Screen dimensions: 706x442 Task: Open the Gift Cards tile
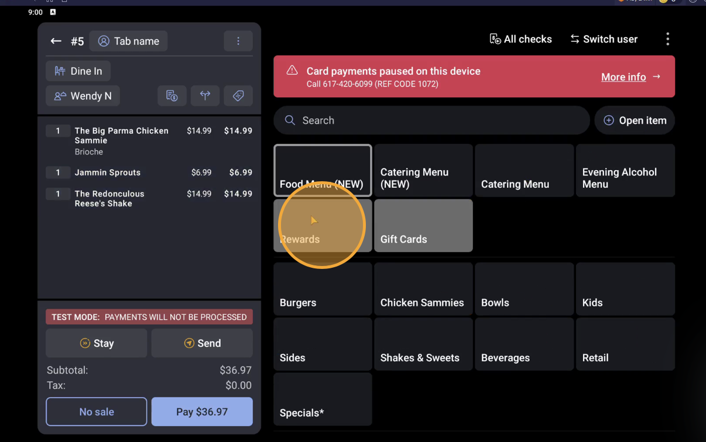423,226
